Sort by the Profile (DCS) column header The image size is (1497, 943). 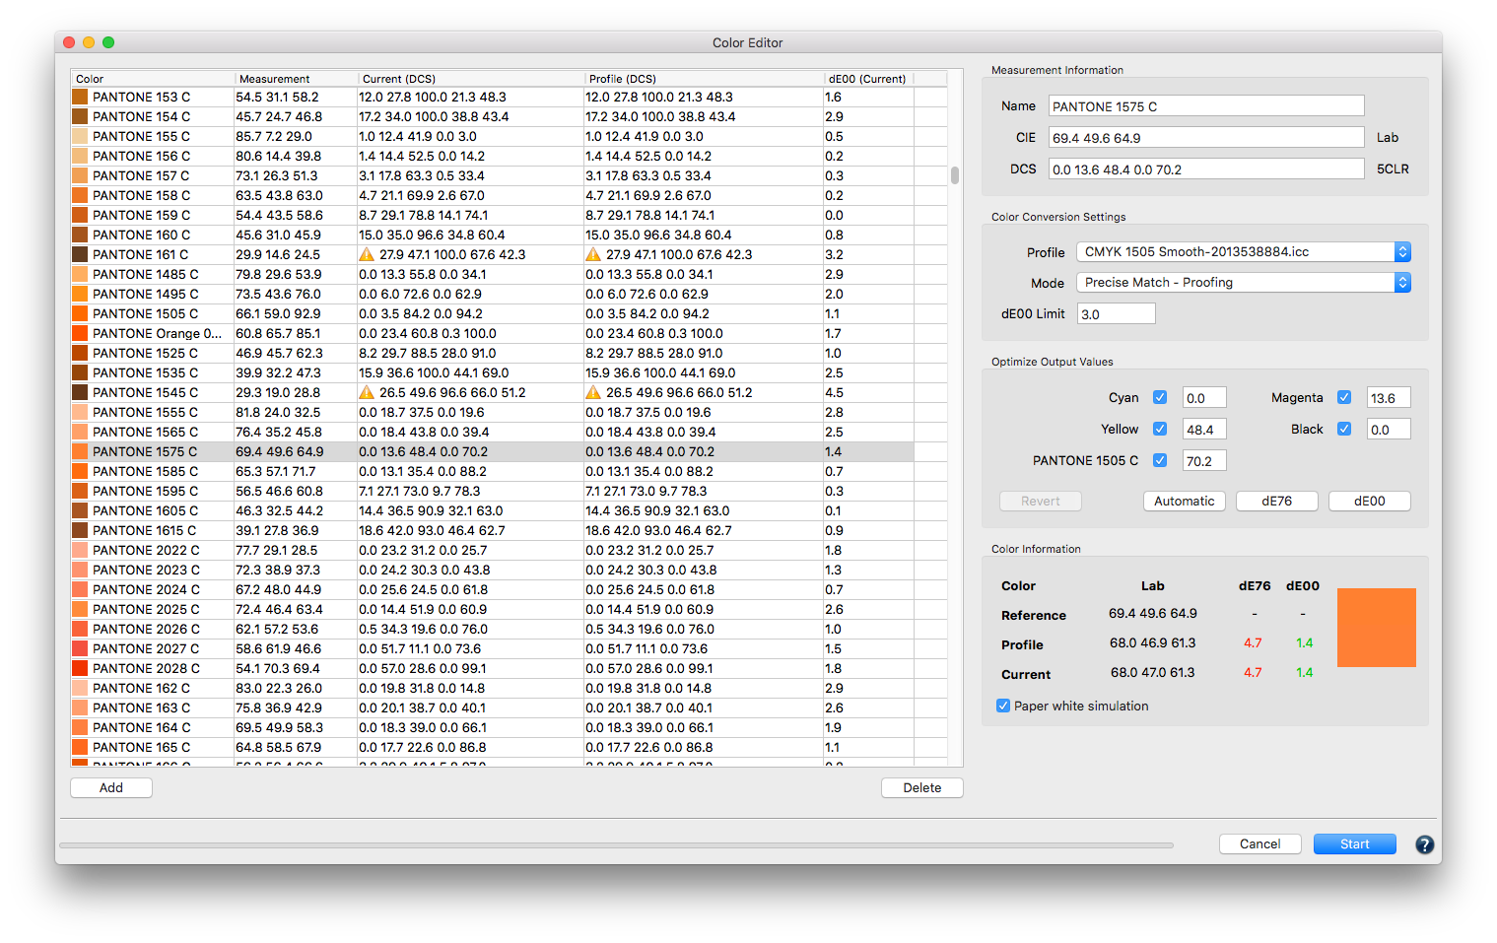(704, 79)
